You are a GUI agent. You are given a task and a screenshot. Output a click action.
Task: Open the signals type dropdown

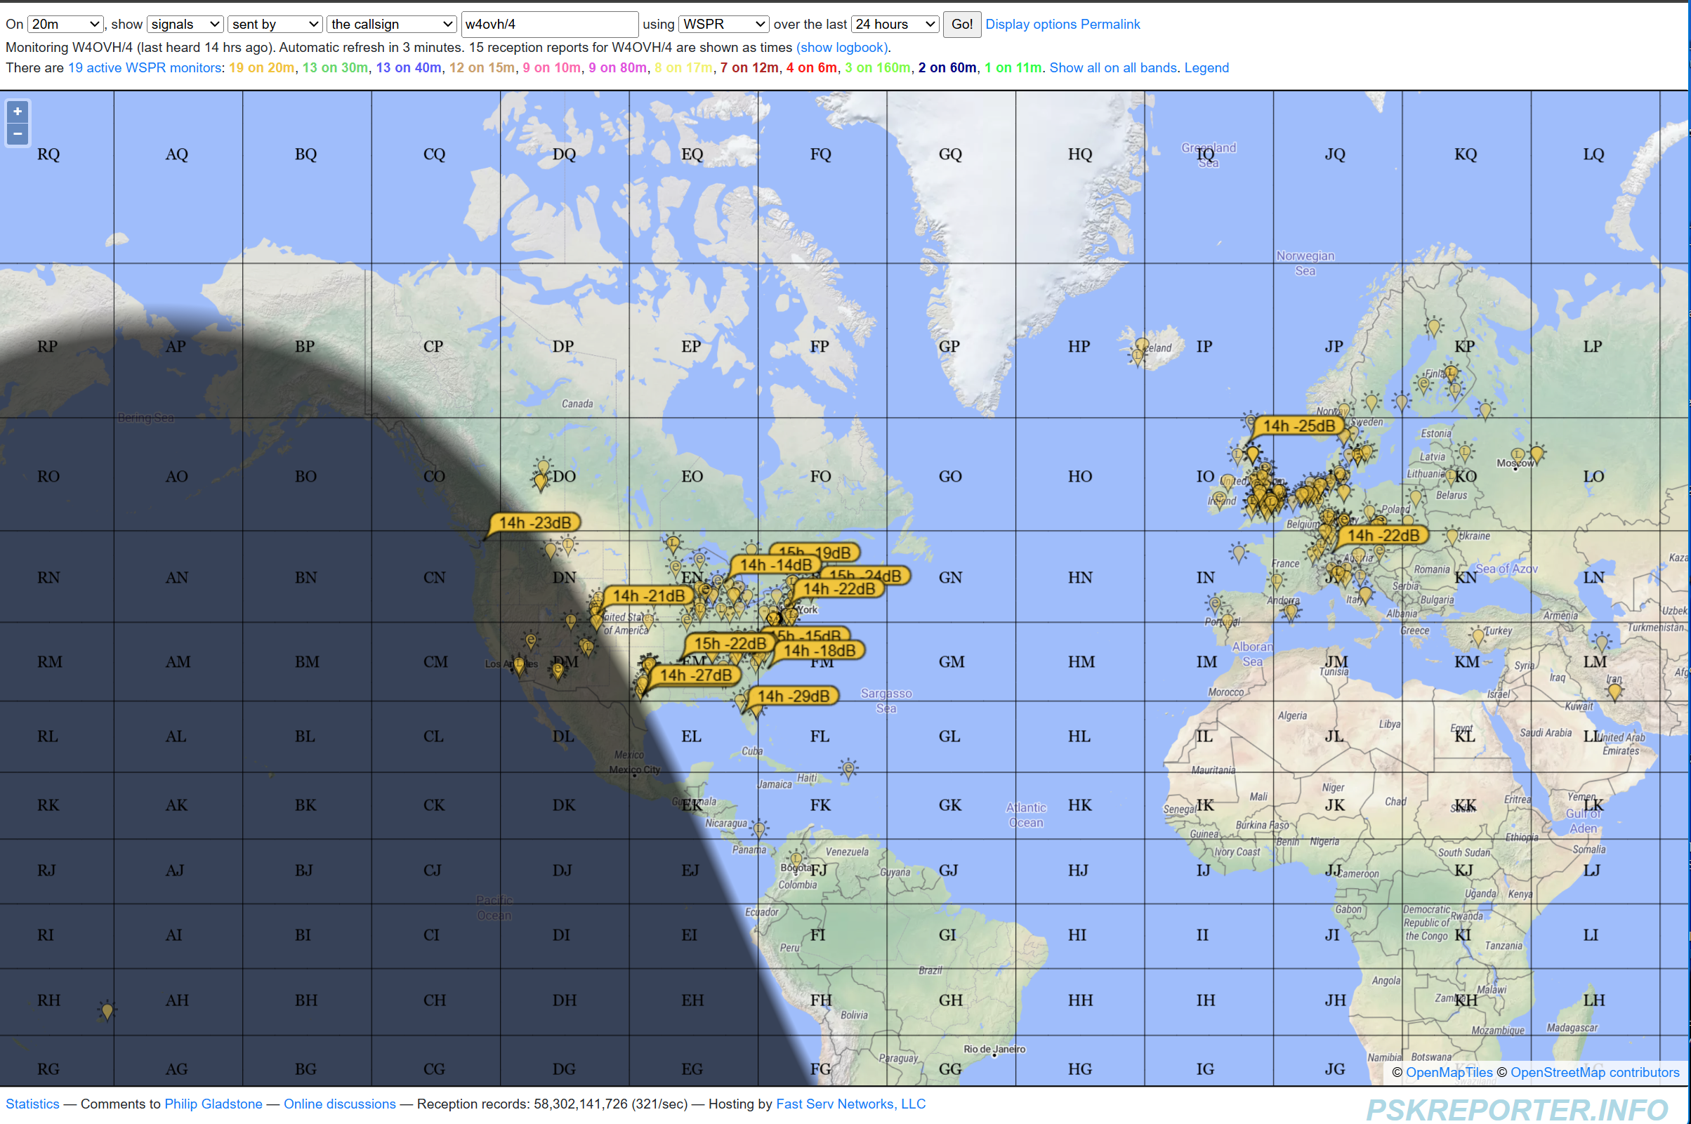tap(185, 25)
